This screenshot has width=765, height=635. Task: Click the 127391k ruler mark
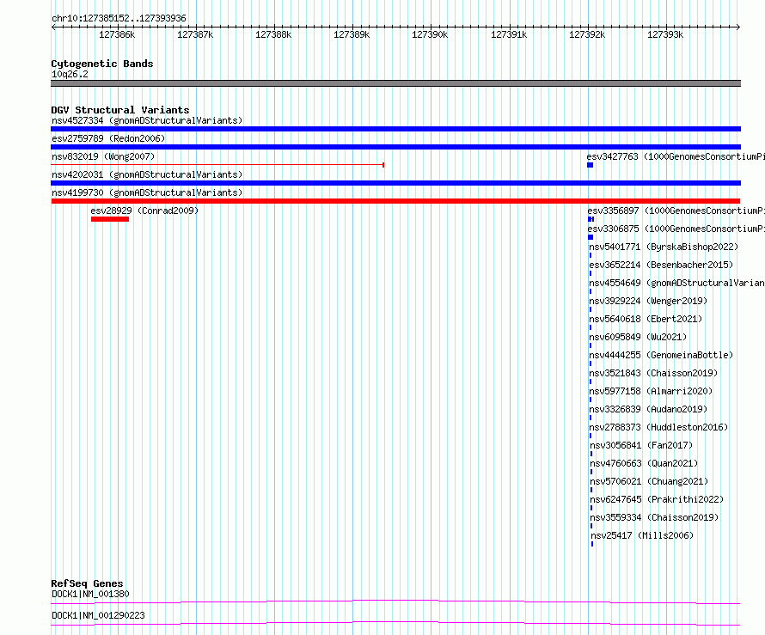(509, 34)
